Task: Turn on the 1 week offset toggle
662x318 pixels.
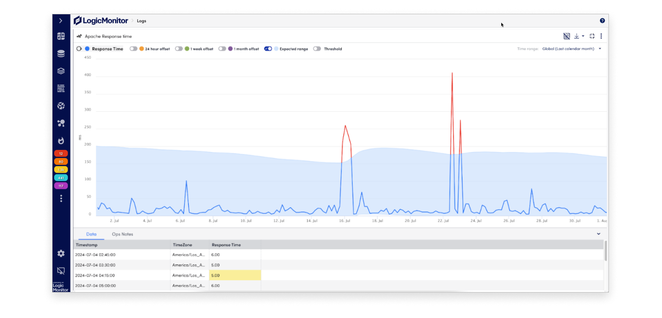Action: (179, 49)
